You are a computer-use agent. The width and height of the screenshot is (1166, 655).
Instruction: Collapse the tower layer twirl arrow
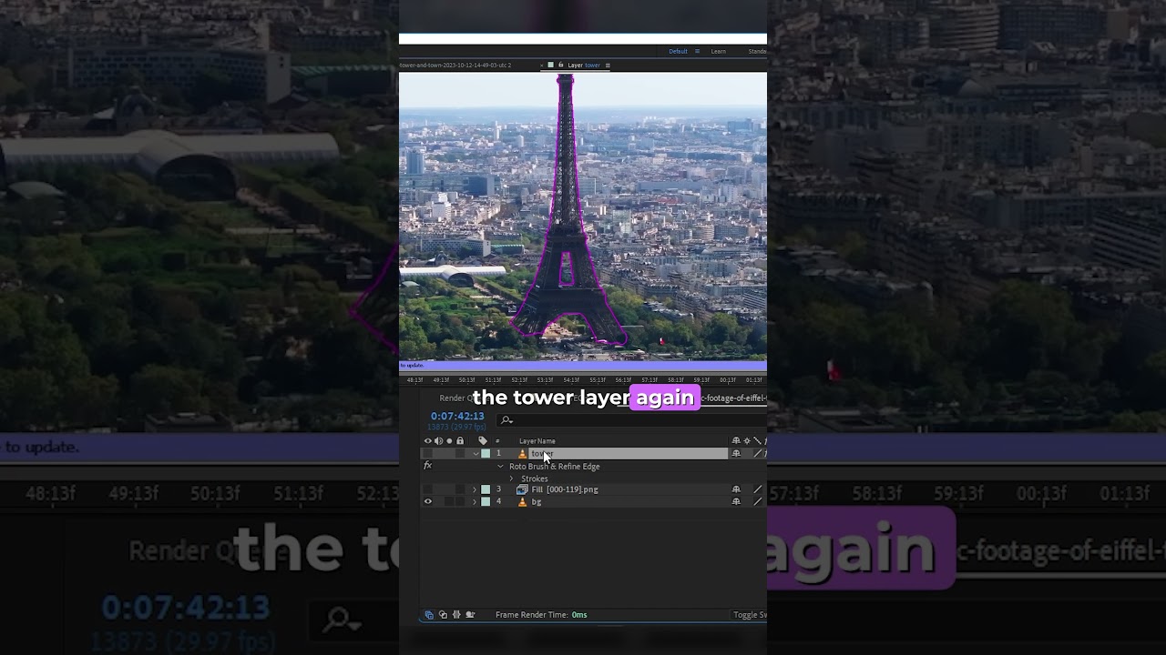[x=476, y=453]
